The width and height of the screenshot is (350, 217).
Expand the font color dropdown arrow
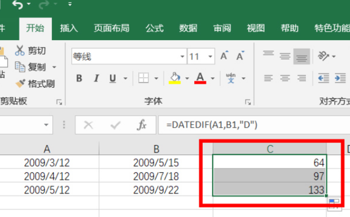tap(213, 79)
